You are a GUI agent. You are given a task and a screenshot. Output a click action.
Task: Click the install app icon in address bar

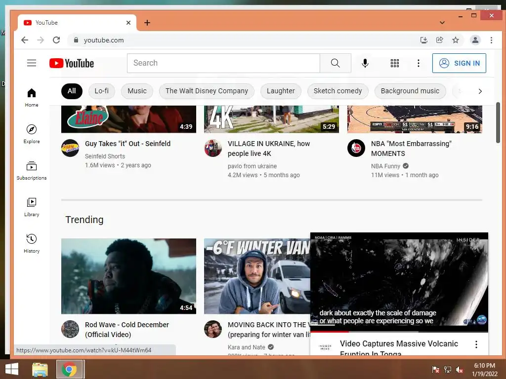click(x=423, y=40)
